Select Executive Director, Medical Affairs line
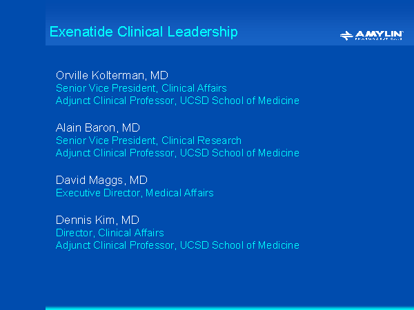Viewport: 414px width, 310px height. (135, 193)
